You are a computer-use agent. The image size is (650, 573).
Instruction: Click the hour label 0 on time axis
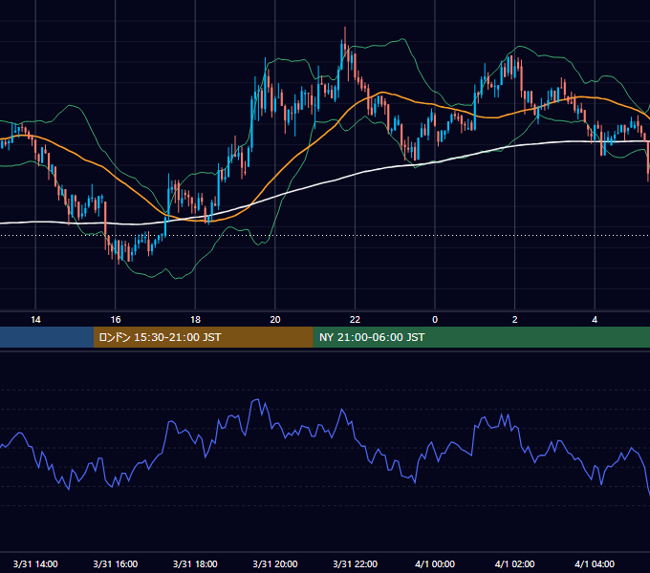(435, 320)
